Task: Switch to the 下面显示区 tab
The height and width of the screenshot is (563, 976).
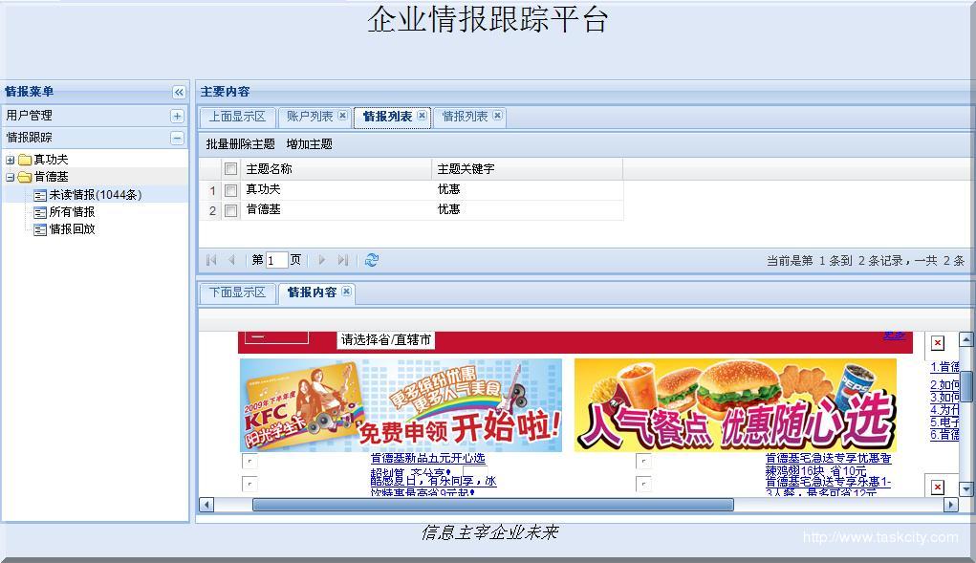Action: click(237, 292)
